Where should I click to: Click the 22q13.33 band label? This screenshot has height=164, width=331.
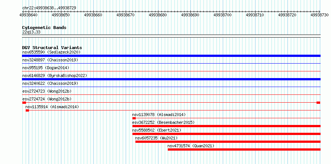point(31,32)
